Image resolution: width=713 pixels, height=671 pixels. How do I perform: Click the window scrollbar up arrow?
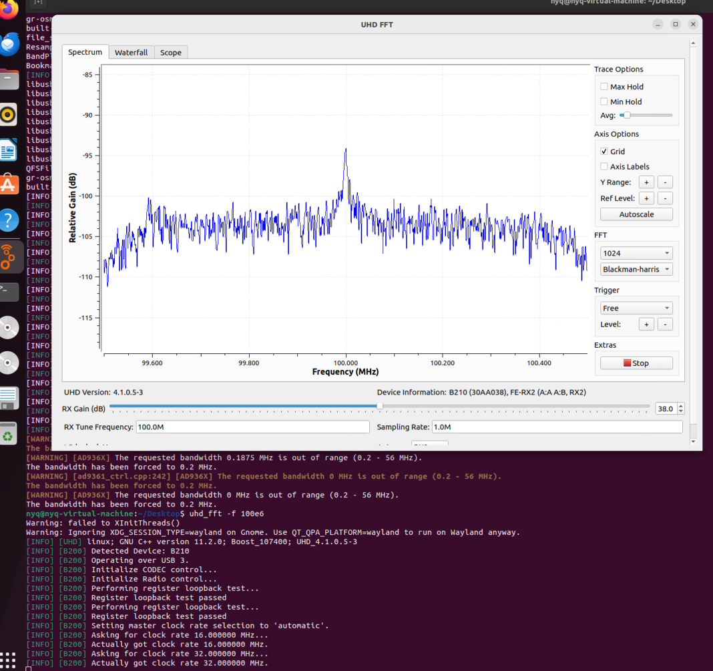(693, 43)
